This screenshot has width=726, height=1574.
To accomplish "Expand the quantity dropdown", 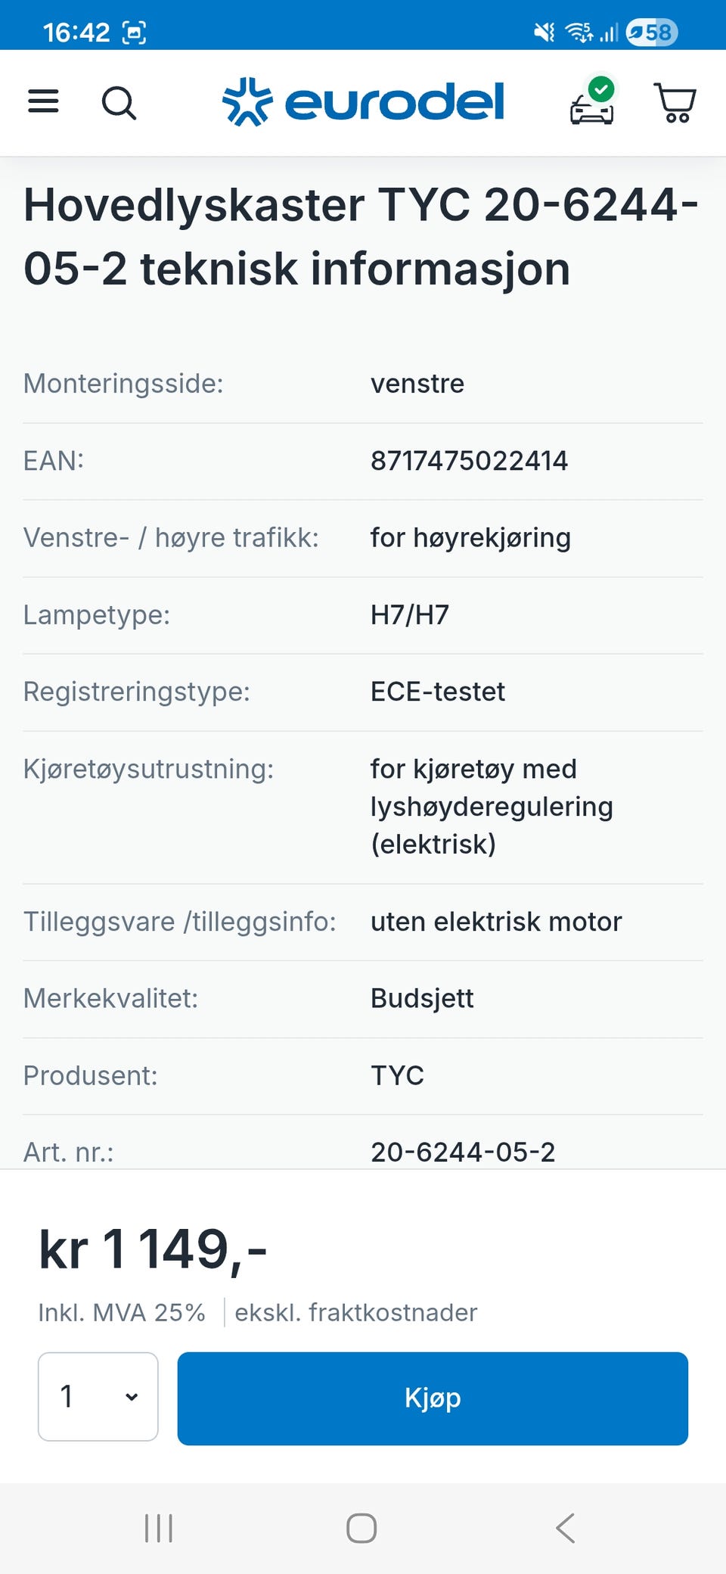I will (x=98, y=1396).
